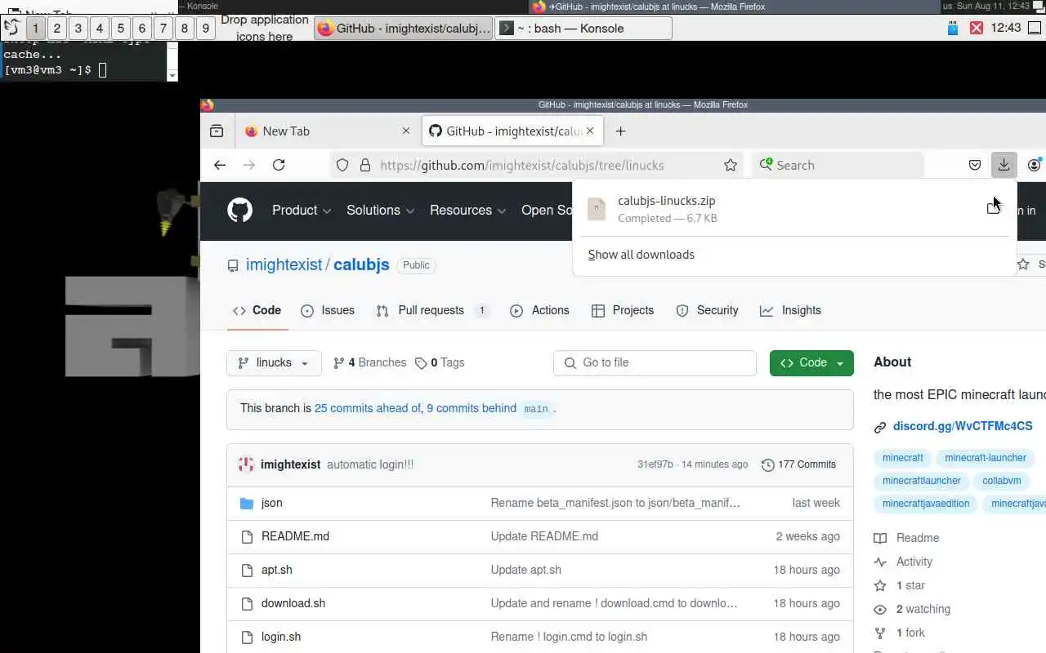1046x653 pixels.
Task: View 177 Commits history
Action: 798,464
